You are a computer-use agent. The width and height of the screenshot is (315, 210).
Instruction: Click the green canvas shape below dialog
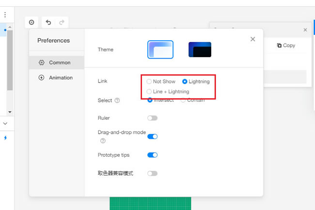point(150,203)
